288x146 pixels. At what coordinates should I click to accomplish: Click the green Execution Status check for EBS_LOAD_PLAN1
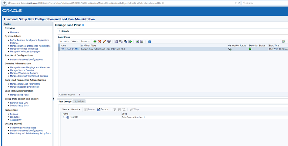pos(250,49)
